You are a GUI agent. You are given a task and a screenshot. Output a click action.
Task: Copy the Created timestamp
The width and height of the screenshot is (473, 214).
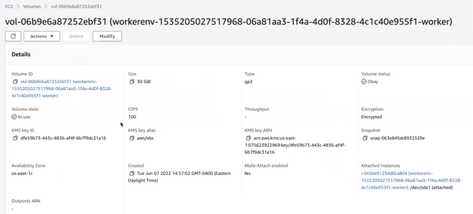(x=132, y=174)
